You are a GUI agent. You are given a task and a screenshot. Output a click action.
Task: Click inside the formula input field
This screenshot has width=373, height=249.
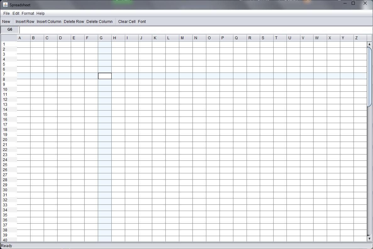point(126,29)
